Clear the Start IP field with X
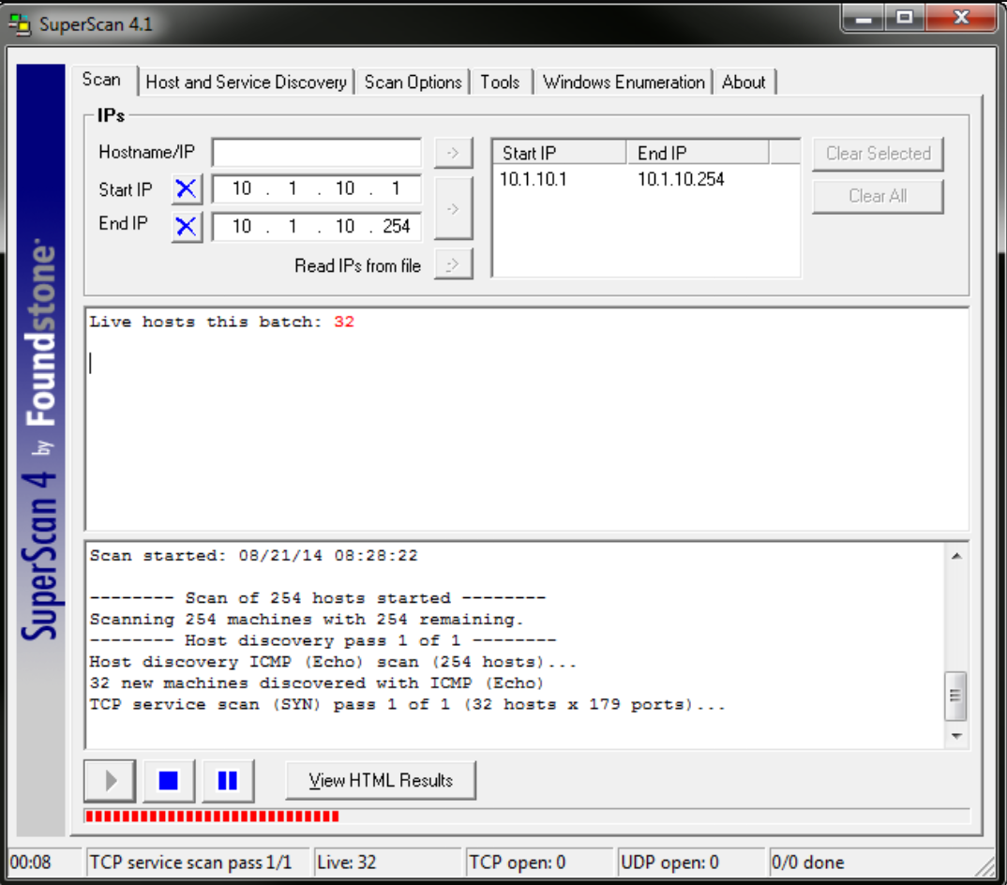The image size is (1007, 885). (187, 188)
